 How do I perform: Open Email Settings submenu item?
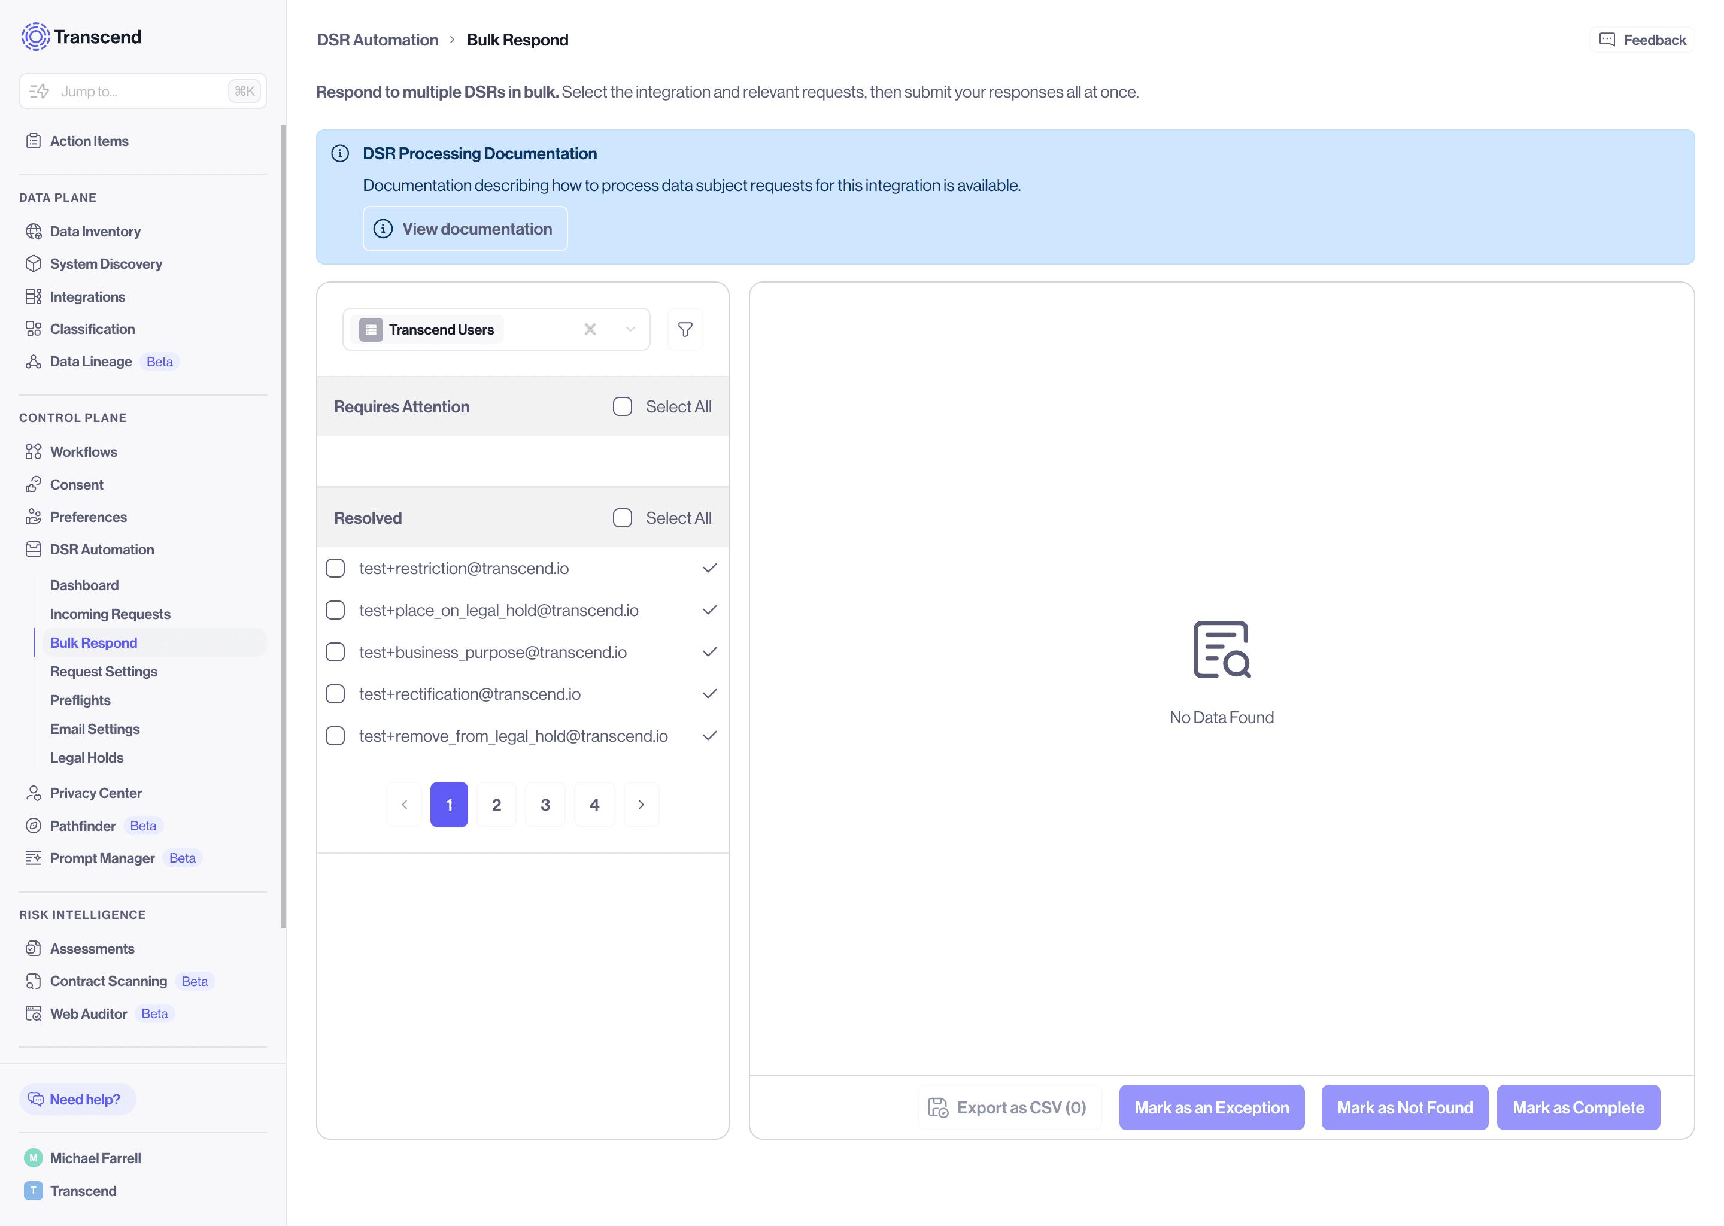[x=95, y=729]
